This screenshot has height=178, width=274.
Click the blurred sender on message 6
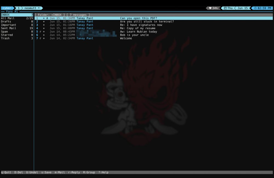96,35
